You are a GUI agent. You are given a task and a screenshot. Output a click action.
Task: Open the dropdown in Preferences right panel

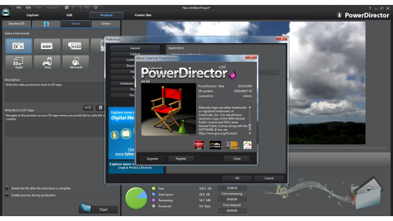pos(277,73)
